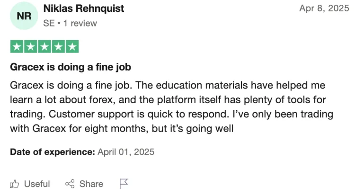Click the 'Date of experience' label

tap(52, 152)
